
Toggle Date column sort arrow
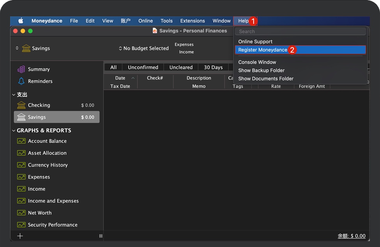[133, 78]
